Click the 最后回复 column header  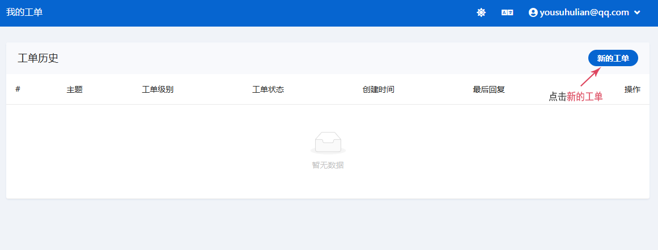489,89
